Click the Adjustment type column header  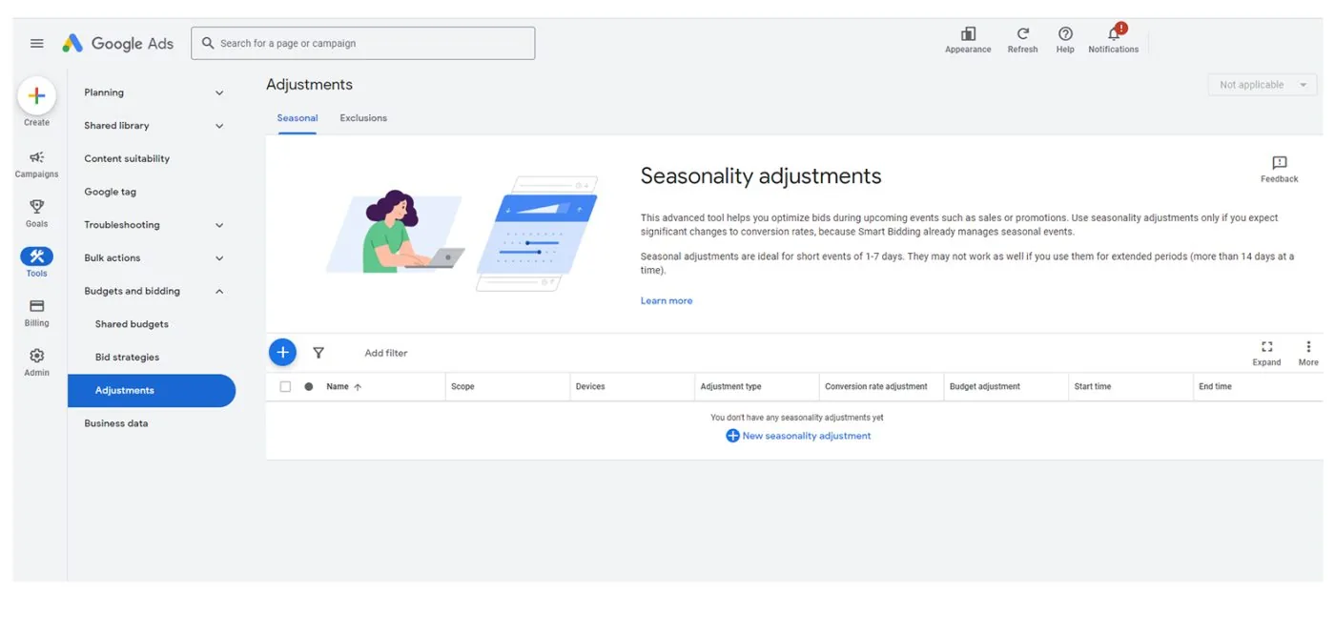pyautogui.click(x=730, y=387)
